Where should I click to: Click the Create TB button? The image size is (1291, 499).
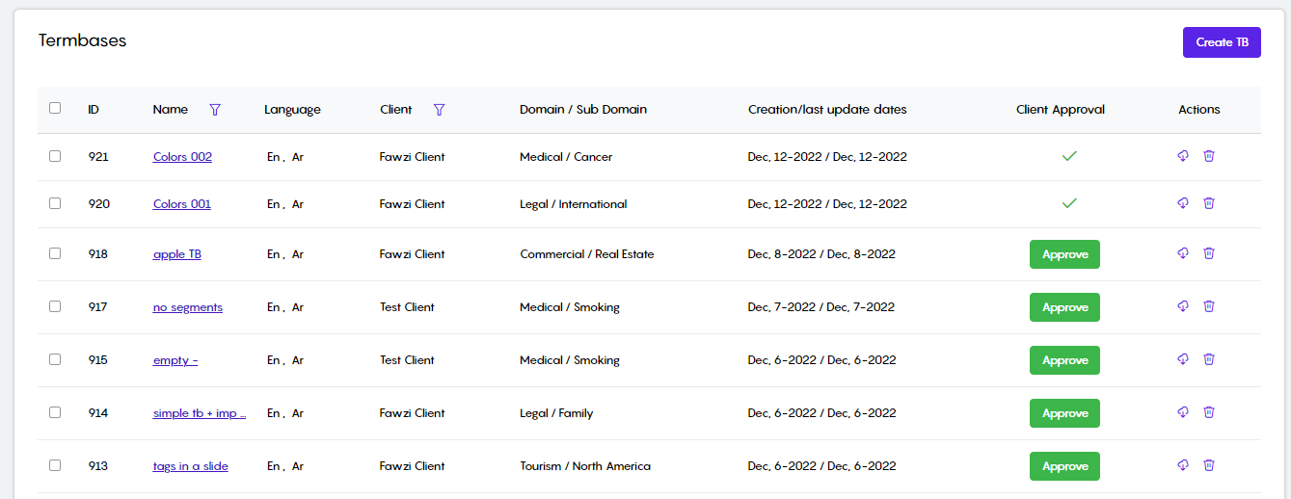click(1222, 42)
